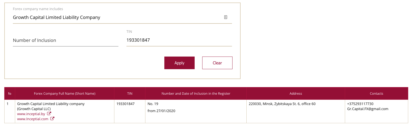Clear the search form
Image resolution: width=413 pixels, height=128 pixels.
click(217, 63)
